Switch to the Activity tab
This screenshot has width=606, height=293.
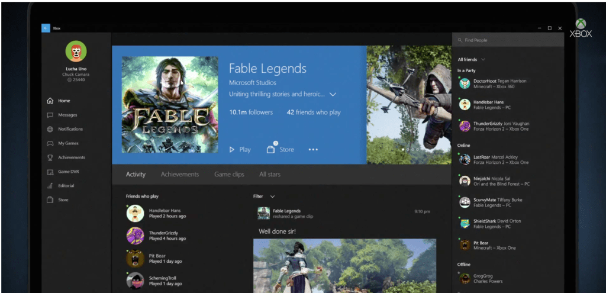click(136, 175)
